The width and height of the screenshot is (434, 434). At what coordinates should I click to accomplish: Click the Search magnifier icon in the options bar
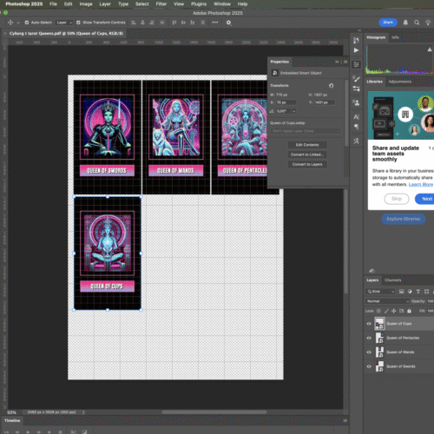point(417,23)
